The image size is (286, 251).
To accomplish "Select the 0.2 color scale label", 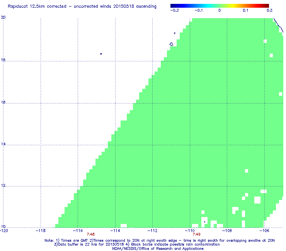I will (270, 10).
